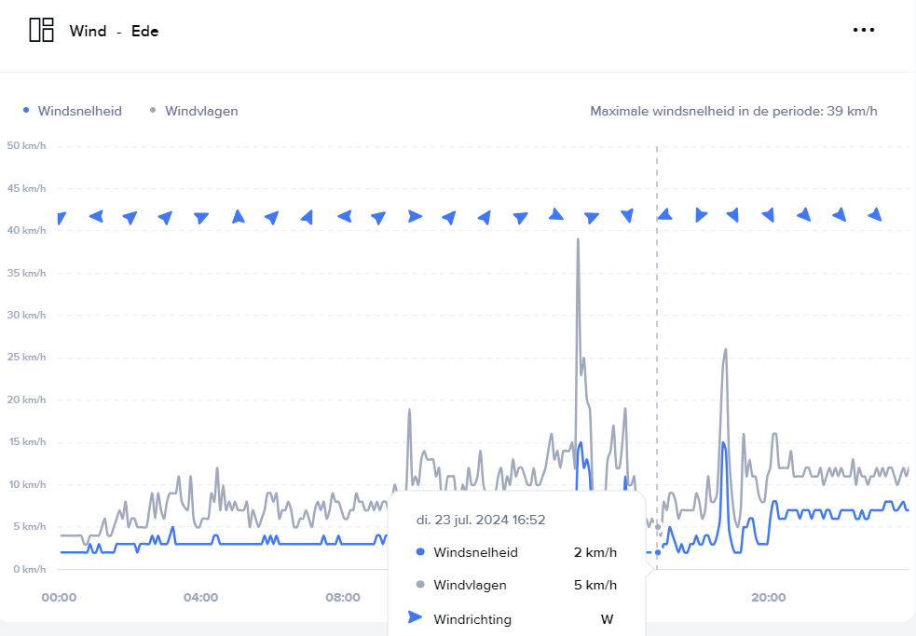Select the 39 km/h gust peak on chart
Image resolution: width=916 pixels, height=636 pixels.
[578, 239]
